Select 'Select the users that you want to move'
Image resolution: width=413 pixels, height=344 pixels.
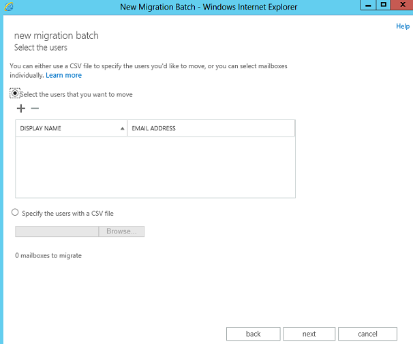[15, 94]
